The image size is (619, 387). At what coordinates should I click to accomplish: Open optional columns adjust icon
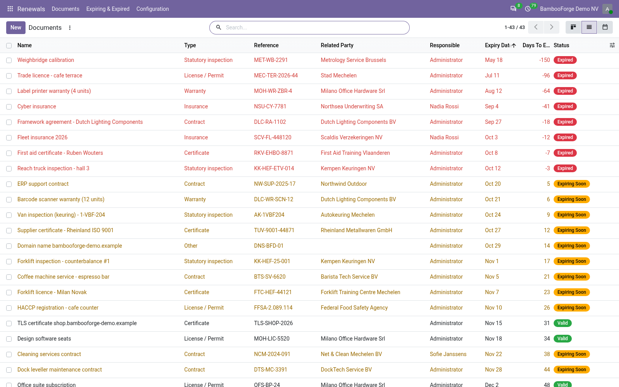pos(612,45)
